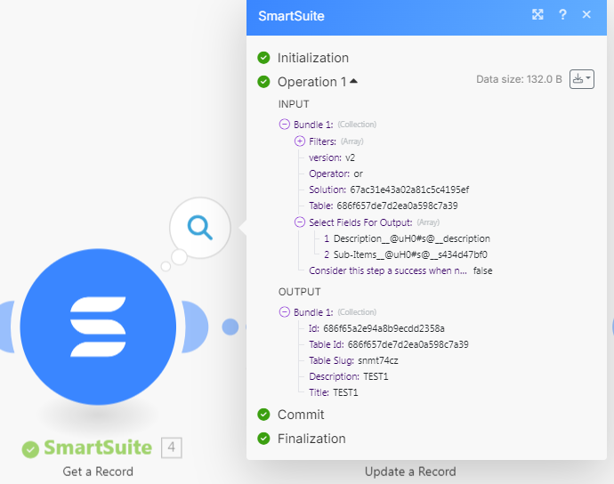
Task: Select field item Description__@uH0#s@__description
Action: (x=411, y=238)
